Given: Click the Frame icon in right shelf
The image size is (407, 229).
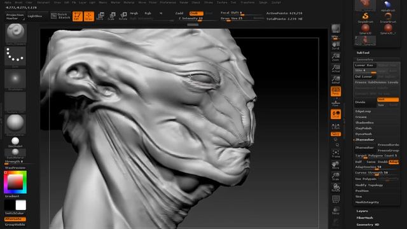Looking at the screenshot, I should 336,153.
